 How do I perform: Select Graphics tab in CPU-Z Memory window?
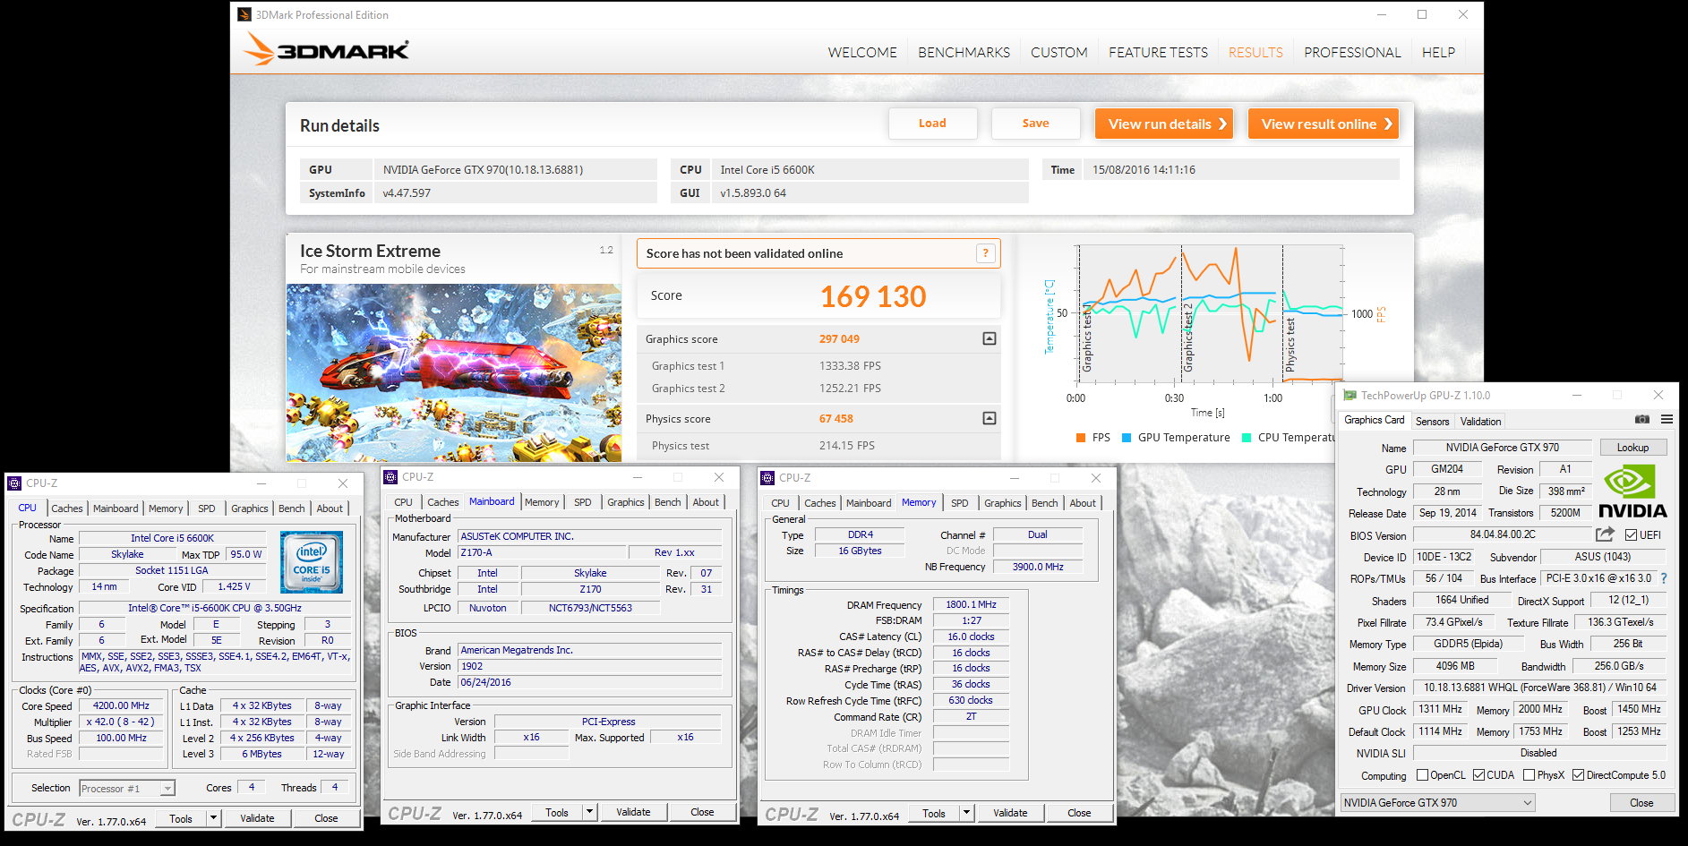(x=1002, y=503)
